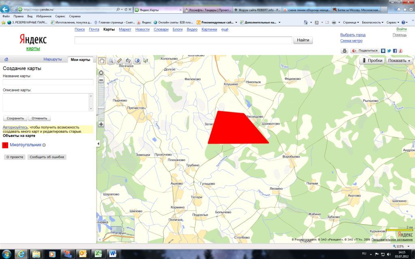Click the overview minimap thumbnail

(116, 229)
